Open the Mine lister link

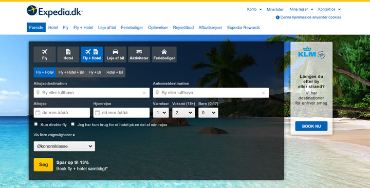click(x=275, y=9)
